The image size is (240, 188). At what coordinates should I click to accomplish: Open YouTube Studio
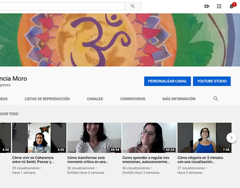pyautogui.click(x=212, y=81)
